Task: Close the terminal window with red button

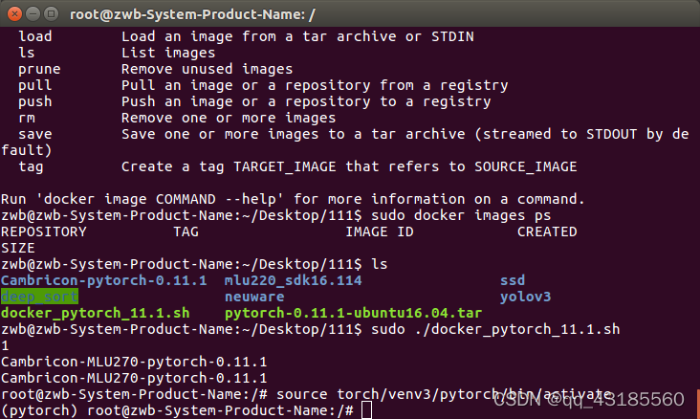Action: 14,14
